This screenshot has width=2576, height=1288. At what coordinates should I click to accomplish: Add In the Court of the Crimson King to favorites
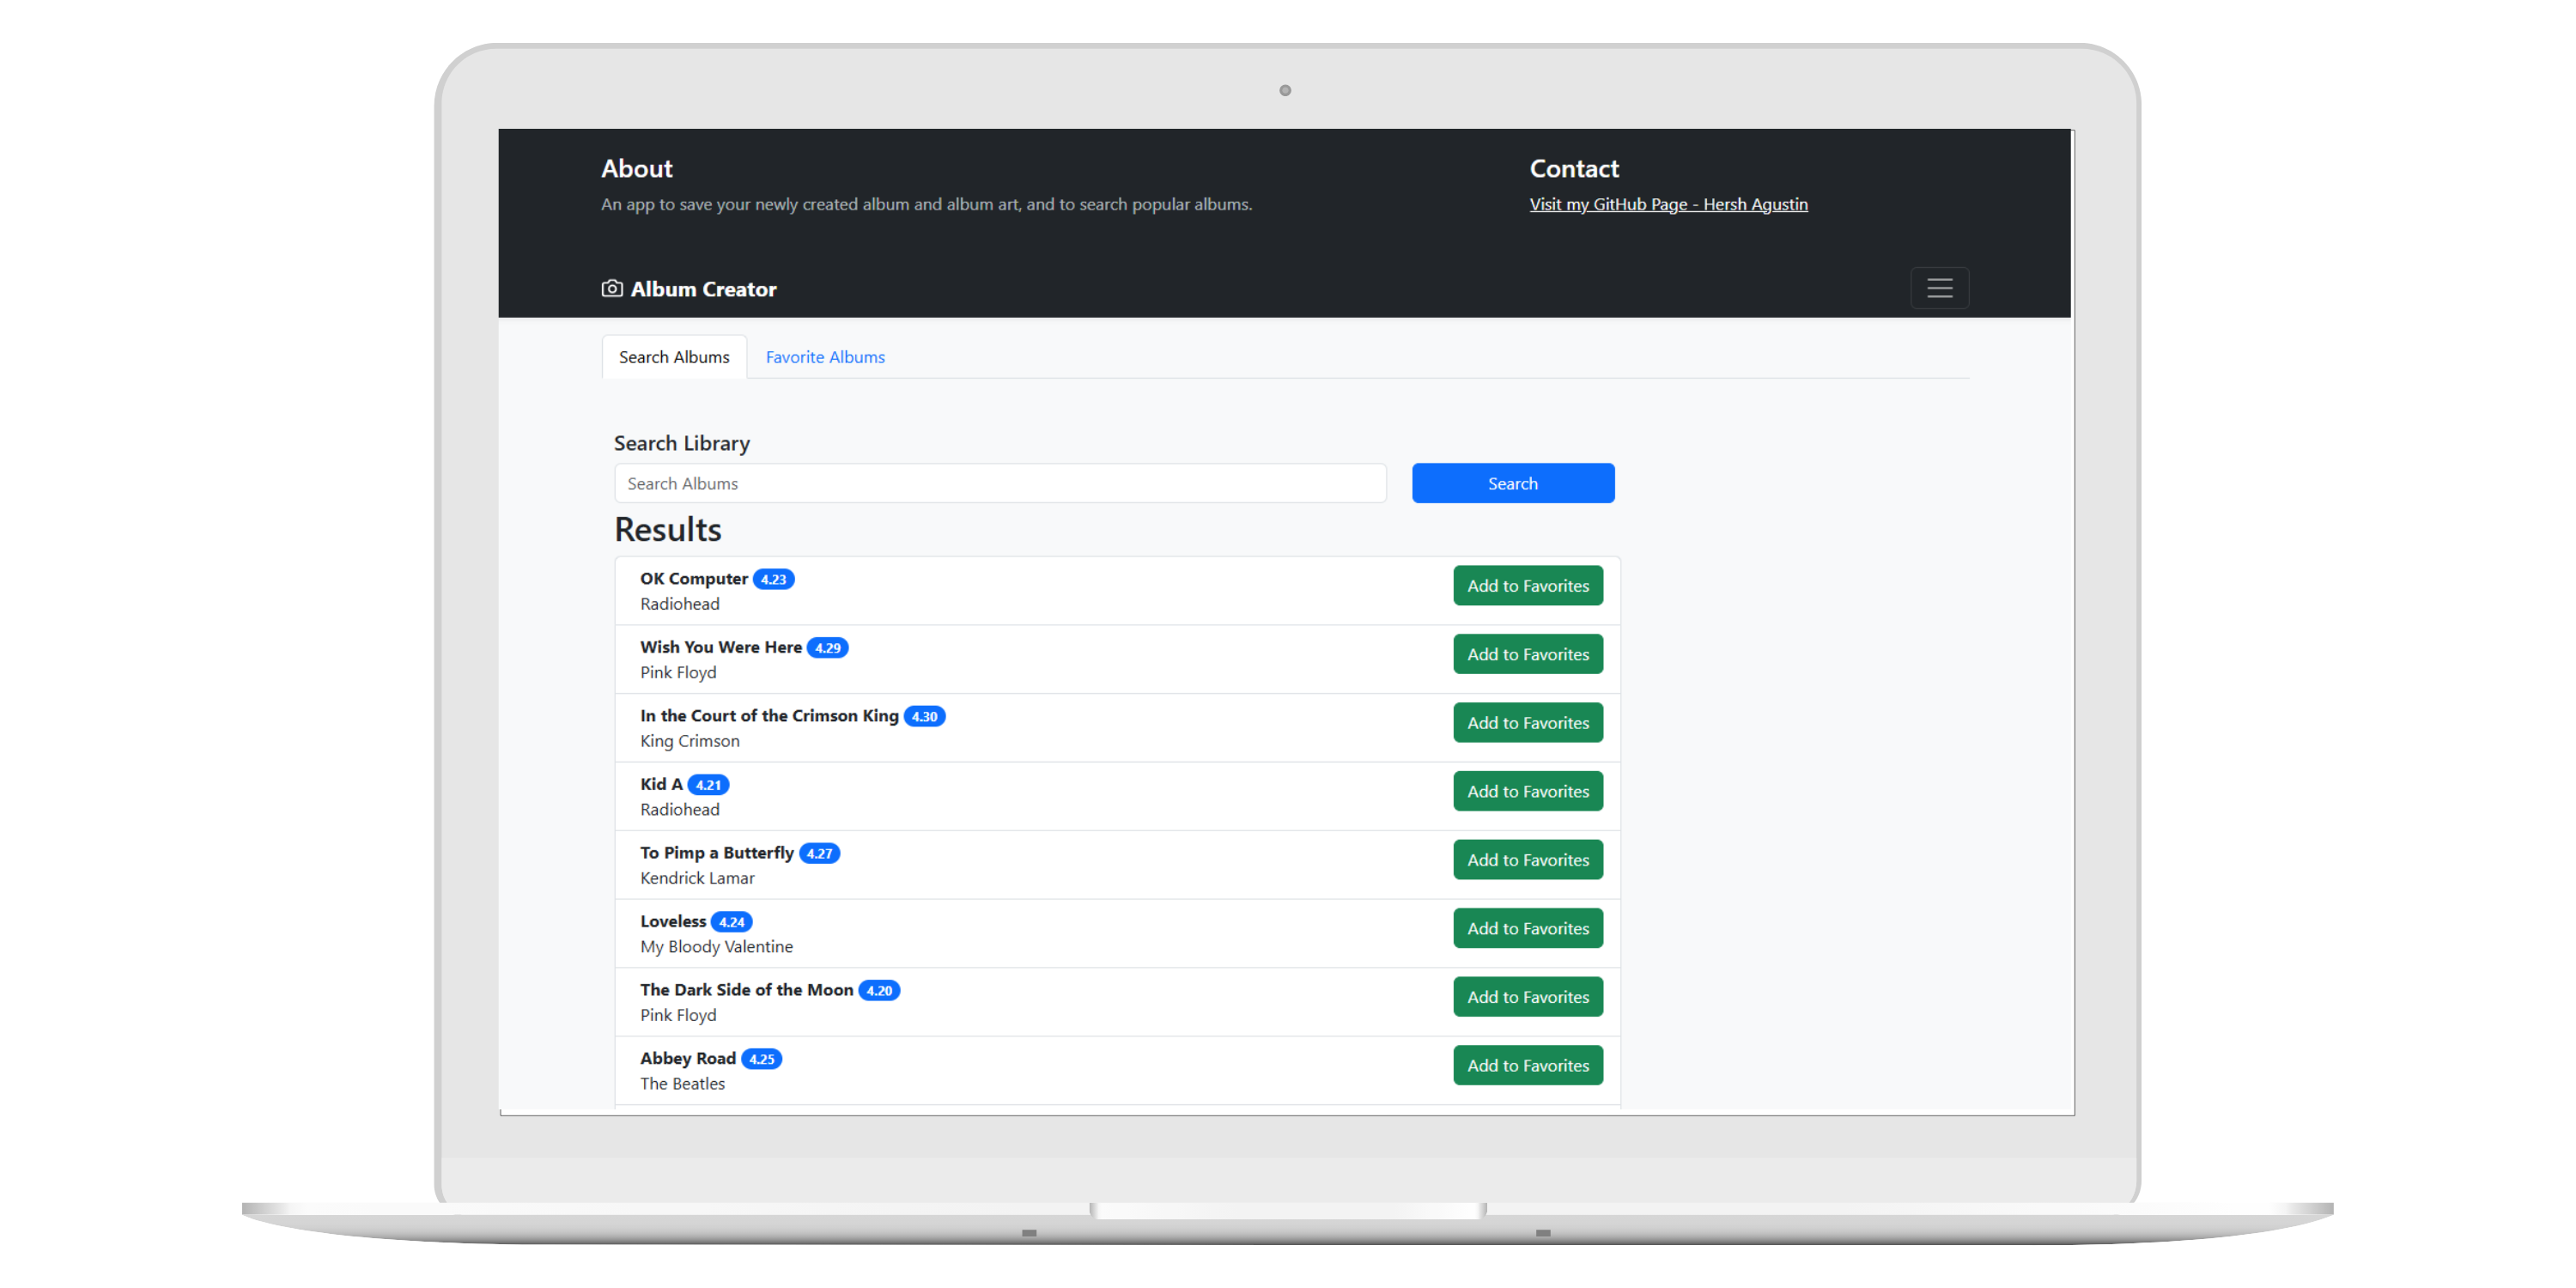1527,723
